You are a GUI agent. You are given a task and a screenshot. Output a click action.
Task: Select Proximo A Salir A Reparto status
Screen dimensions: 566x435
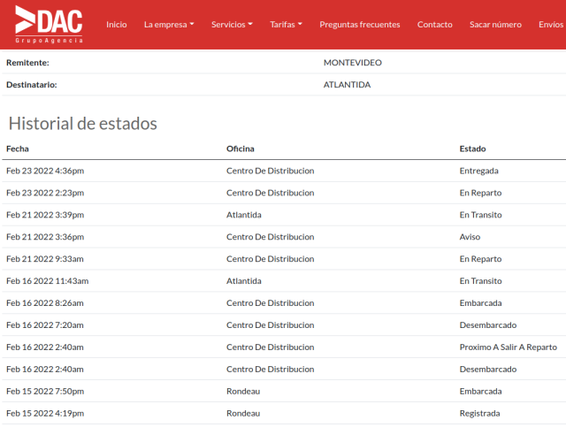pyautogui.click(x=509, y=347)
